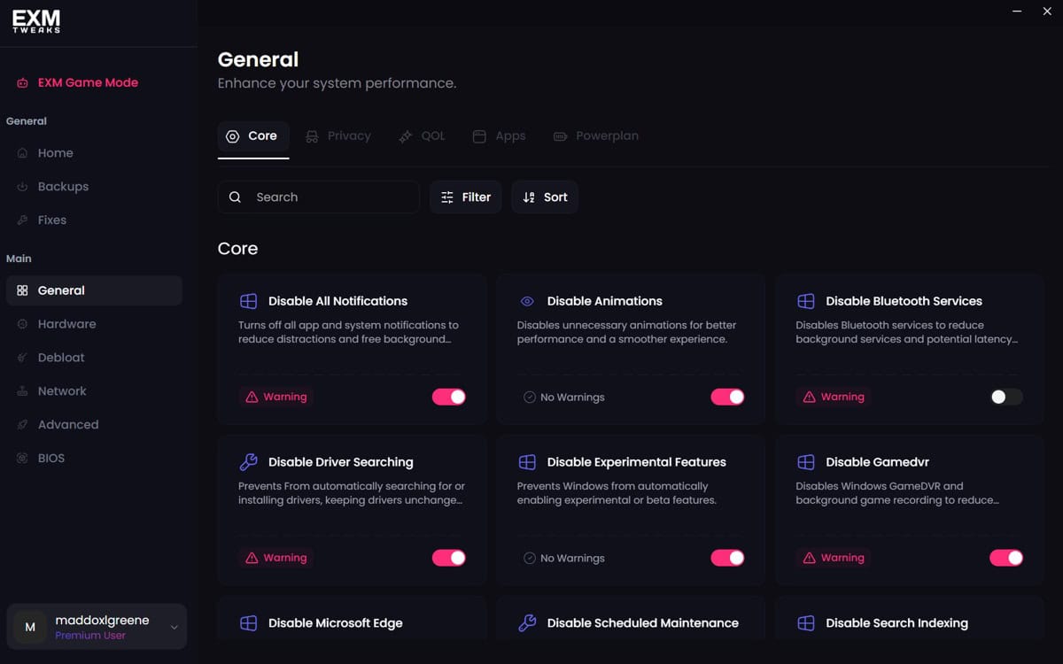Turn off Disable All Notifications toggle
This screenshot has height=664, width=1063.
449,397
